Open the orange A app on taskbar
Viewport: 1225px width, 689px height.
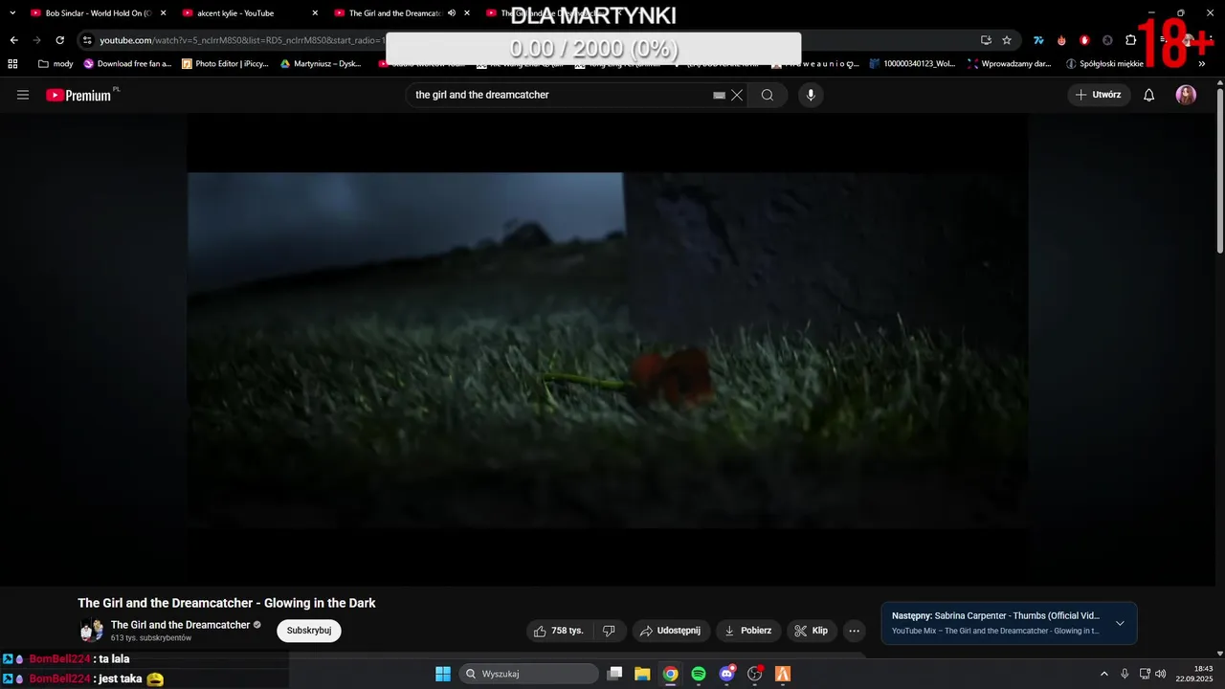click(783, 674)
